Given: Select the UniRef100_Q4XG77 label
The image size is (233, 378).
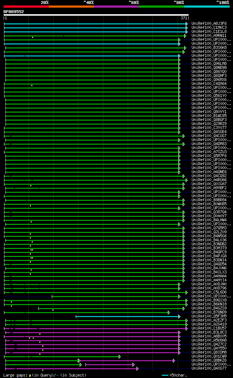Looking at the screenshot, I should [209, 369].
